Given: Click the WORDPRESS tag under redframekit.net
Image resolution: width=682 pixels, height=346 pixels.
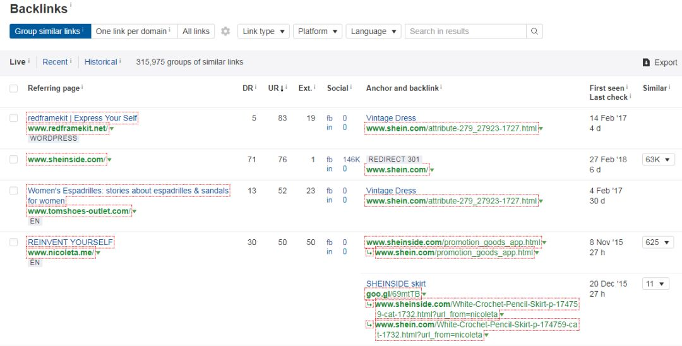Looking at the screenshot, I should (x=54, y=139).
